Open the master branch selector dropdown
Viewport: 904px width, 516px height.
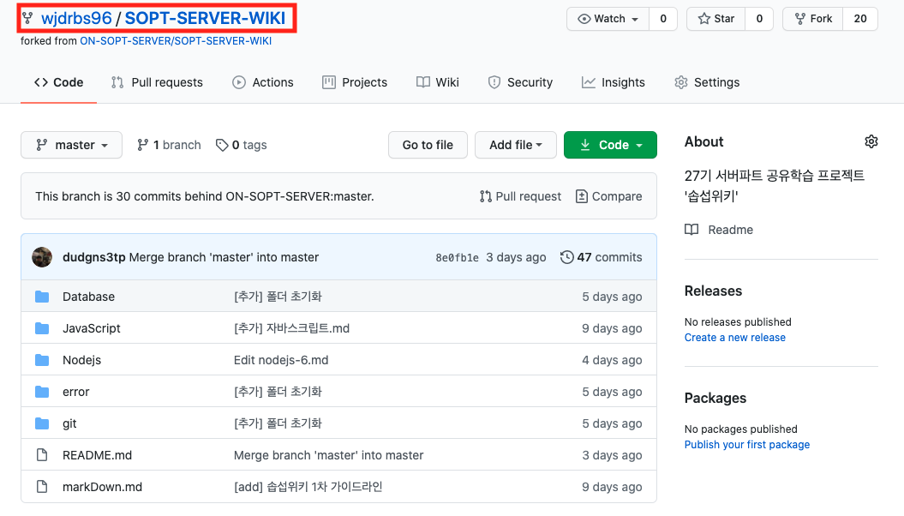pyautogui.click(x=71, y=145)
